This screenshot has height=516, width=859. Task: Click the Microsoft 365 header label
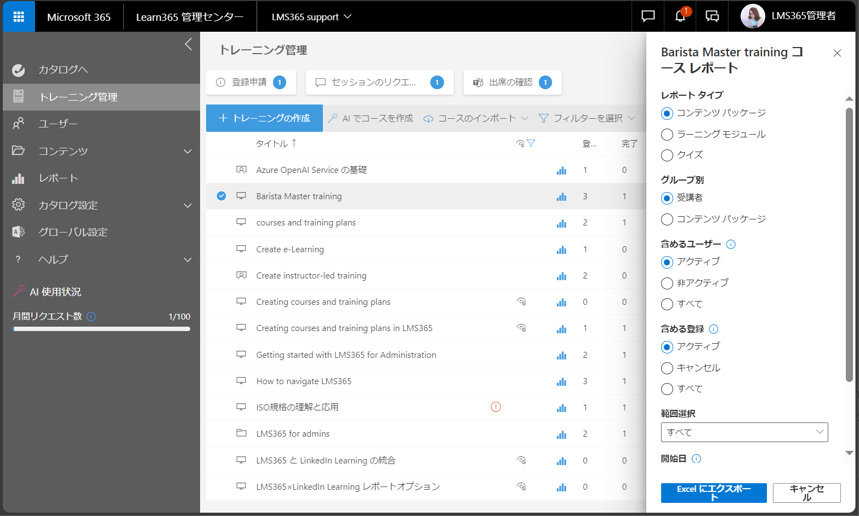79,17
